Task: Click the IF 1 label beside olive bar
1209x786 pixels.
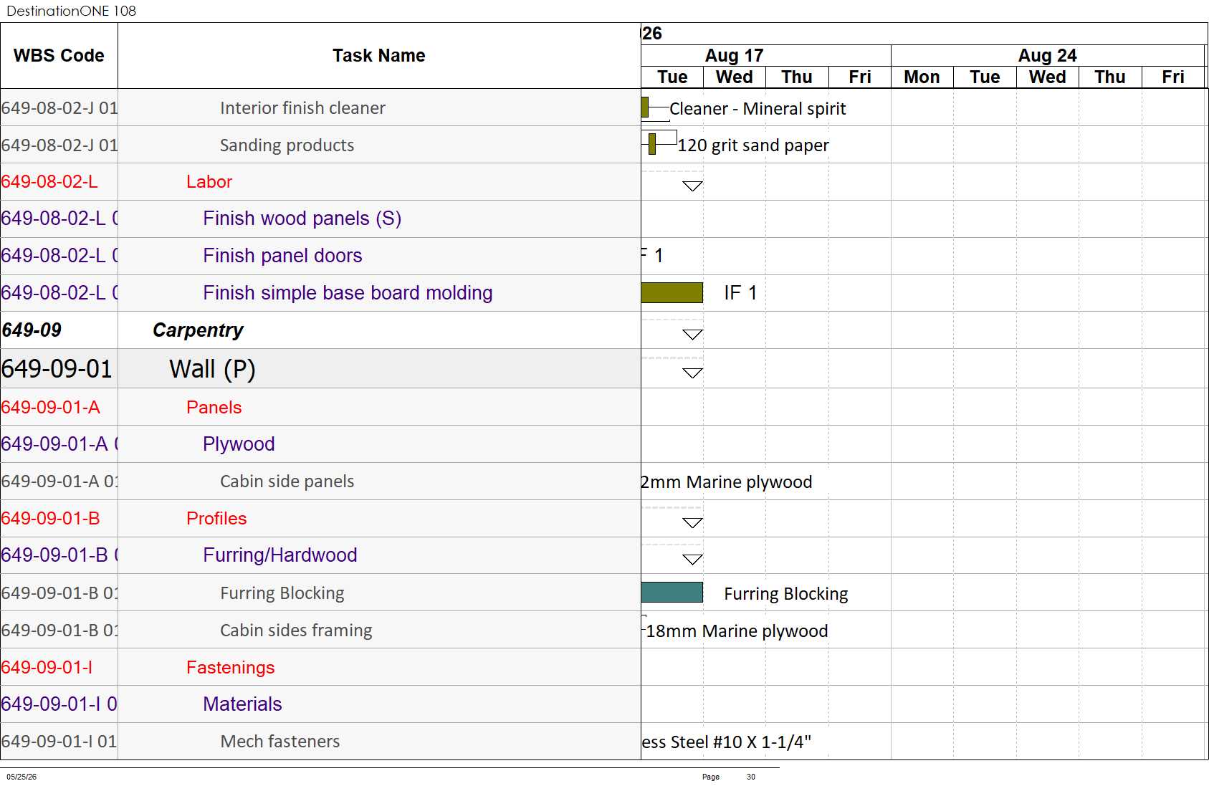Action: pyautogui.click(x=740, y=292)
